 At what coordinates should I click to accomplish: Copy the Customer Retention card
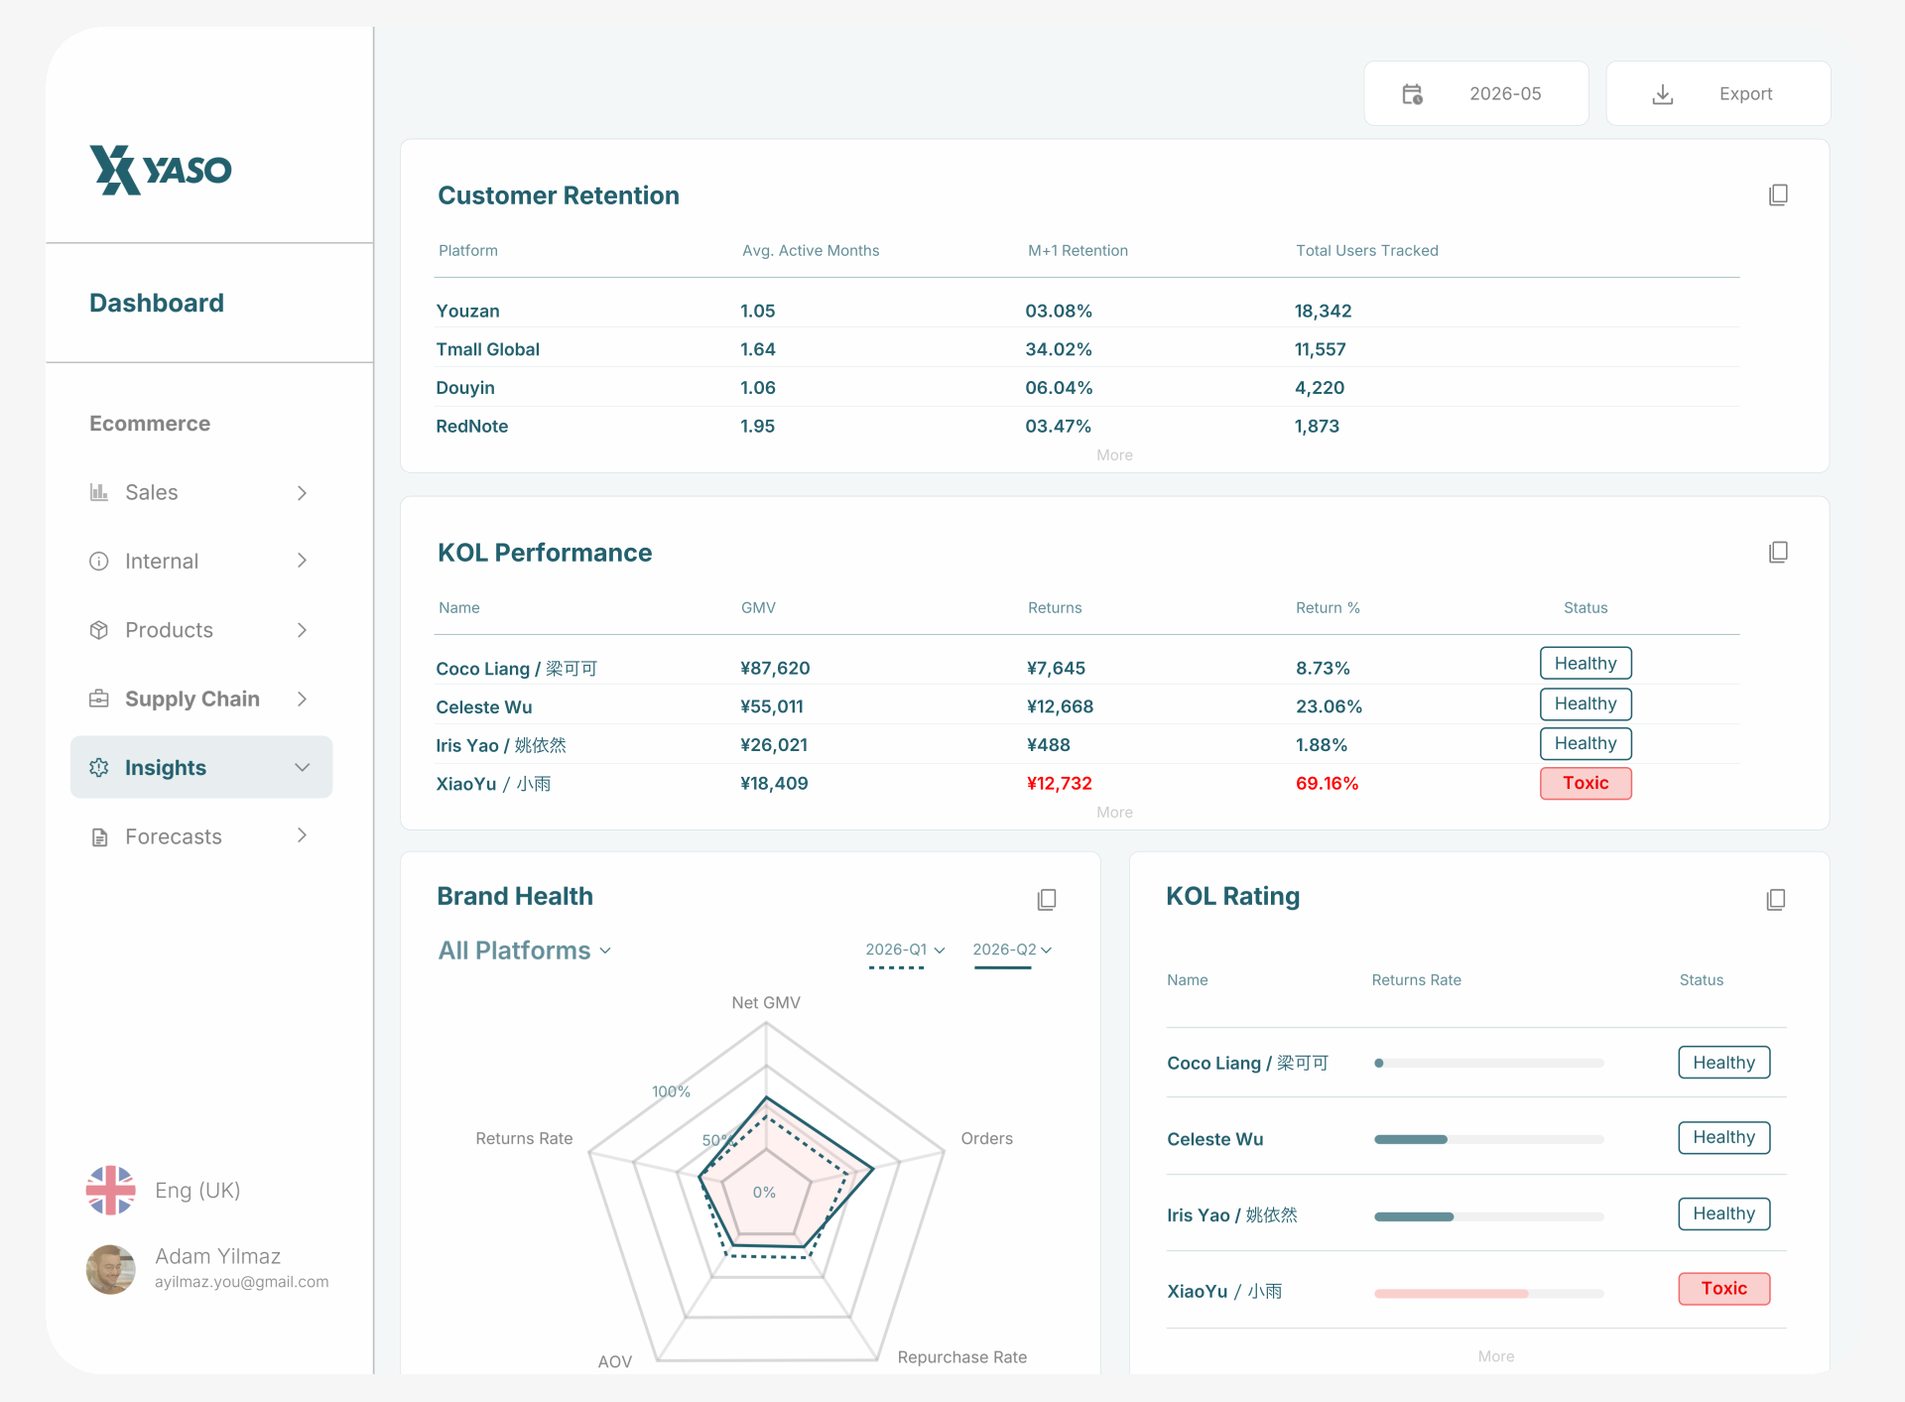(1778, 194)
